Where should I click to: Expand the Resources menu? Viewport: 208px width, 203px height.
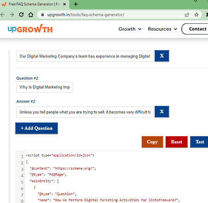[x=162, y=29]
